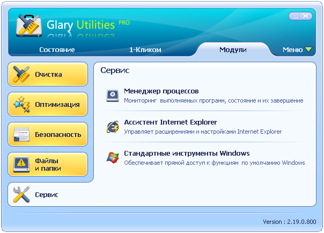
Task: Open Стандартные инструменты Windows
Action: tap(187, 154)
